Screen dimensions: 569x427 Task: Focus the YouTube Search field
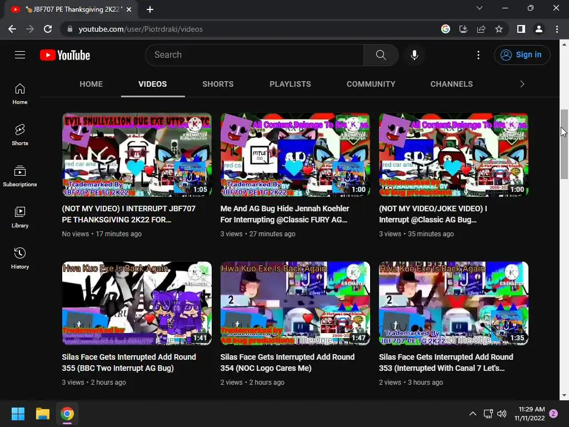254,55
